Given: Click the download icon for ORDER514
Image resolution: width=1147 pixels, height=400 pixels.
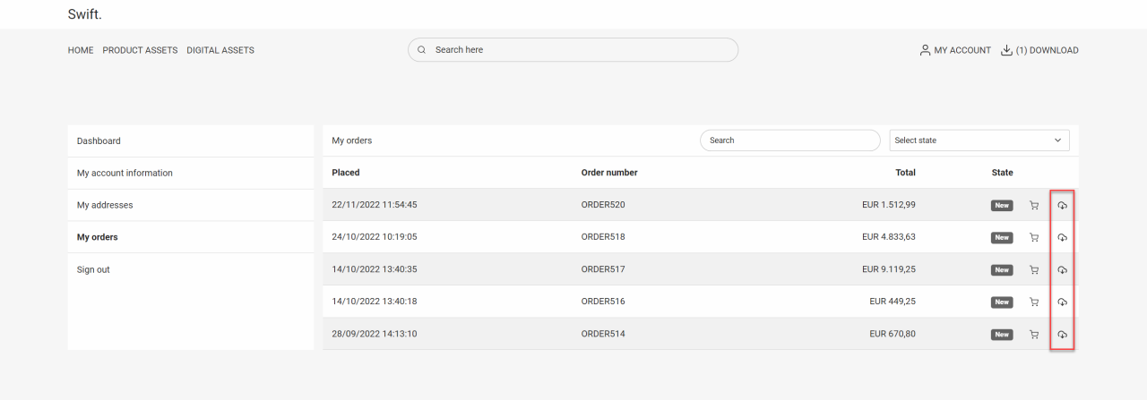Looking at the screenshot, I should 1062,335.
